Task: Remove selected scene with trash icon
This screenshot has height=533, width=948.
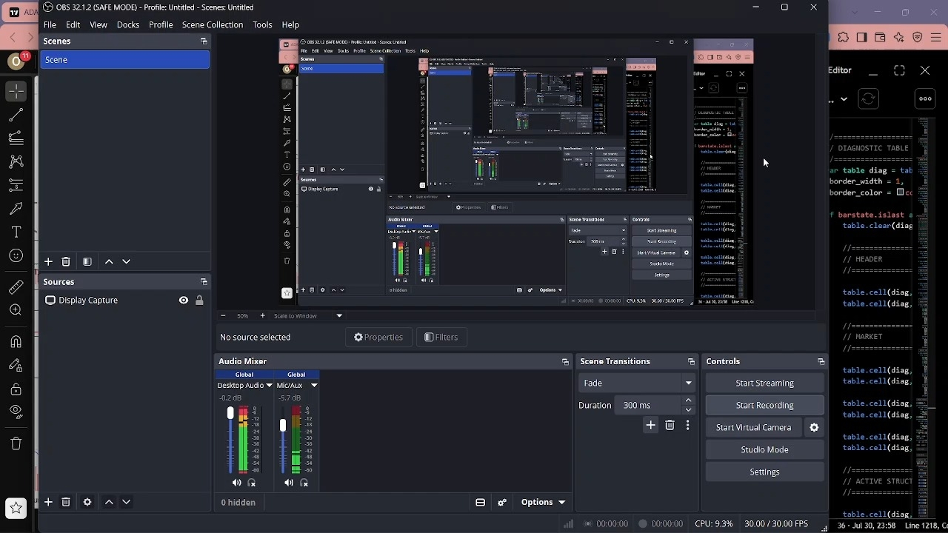Action: [66, 261]
